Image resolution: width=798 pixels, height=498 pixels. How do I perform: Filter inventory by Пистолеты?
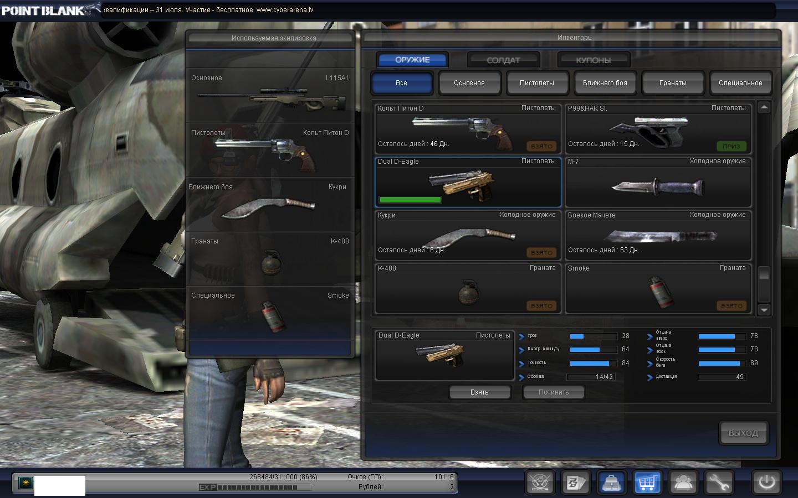pos(536,83)
